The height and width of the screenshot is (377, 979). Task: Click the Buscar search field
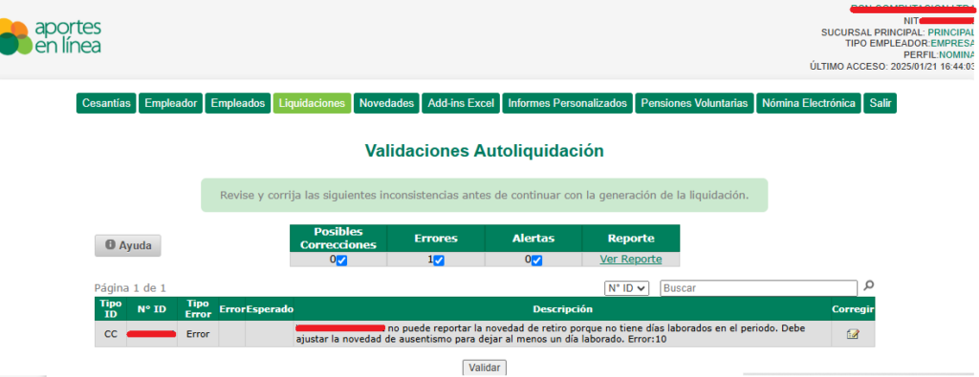coord(758,288)
